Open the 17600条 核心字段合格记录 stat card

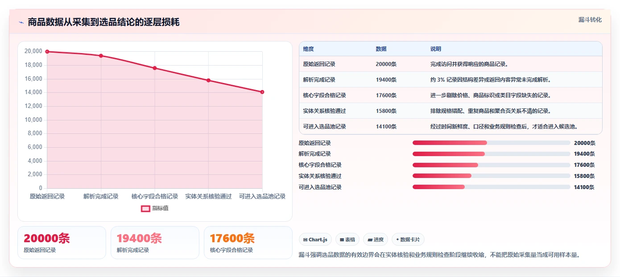point(248,243)
